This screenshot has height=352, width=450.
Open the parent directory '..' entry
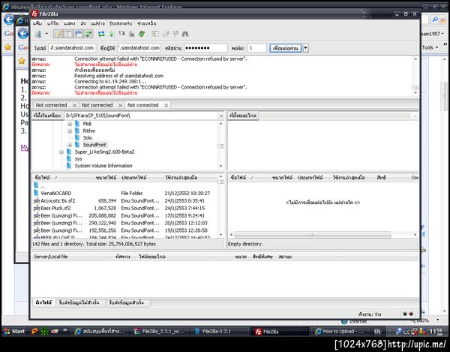(x=124, y=186)
